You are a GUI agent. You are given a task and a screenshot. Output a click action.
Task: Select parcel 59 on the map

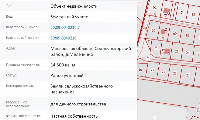[187, 36]
